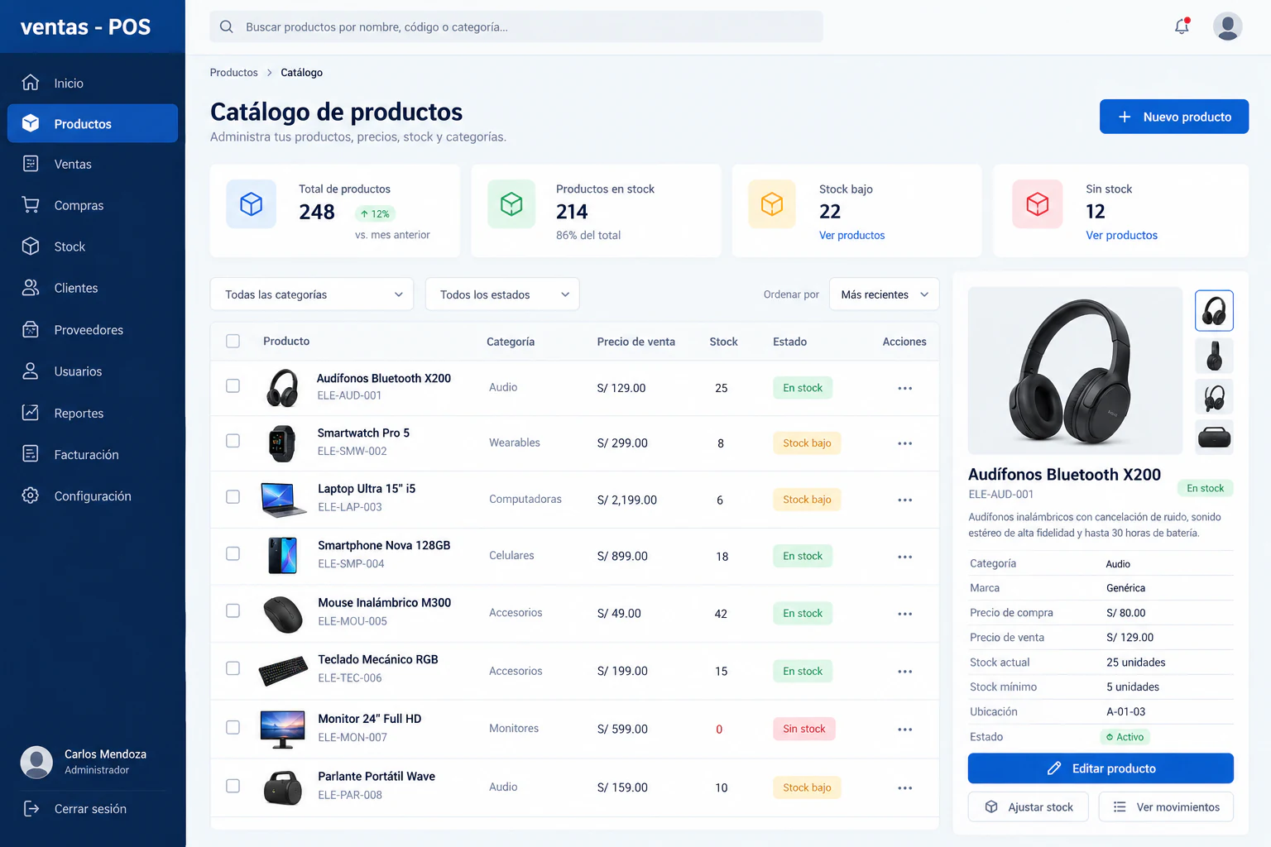Click the product search input field
This screenshot has height=847, width=1271.
[516, 26]
